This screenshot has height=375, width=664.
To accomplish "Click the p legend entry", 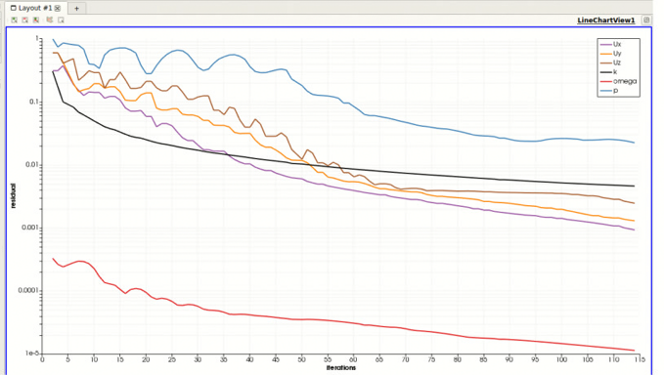I will pyautogui.click(x=609, y=91).
